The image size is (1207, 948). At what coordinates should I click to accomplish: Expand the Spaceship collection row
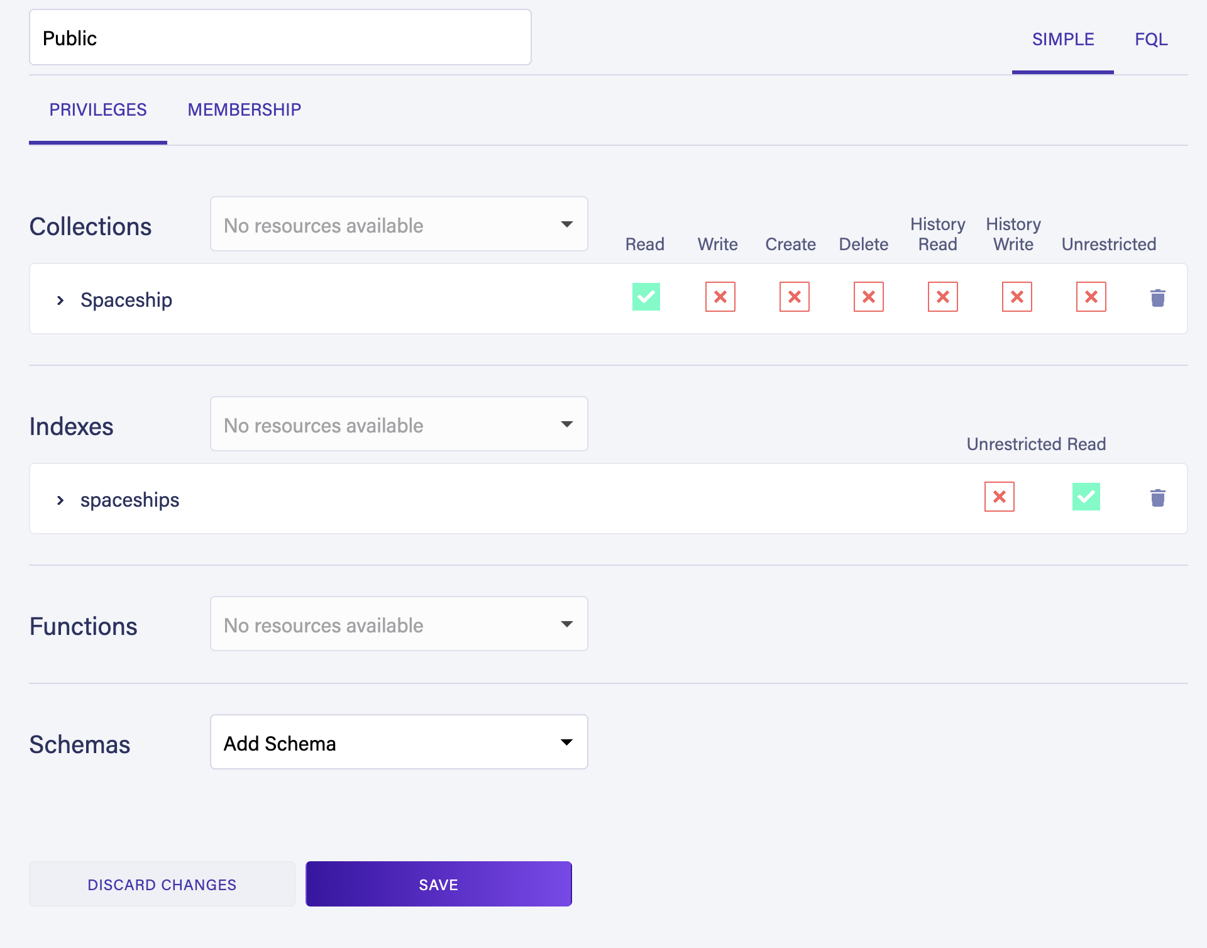(x=60, y=300)
